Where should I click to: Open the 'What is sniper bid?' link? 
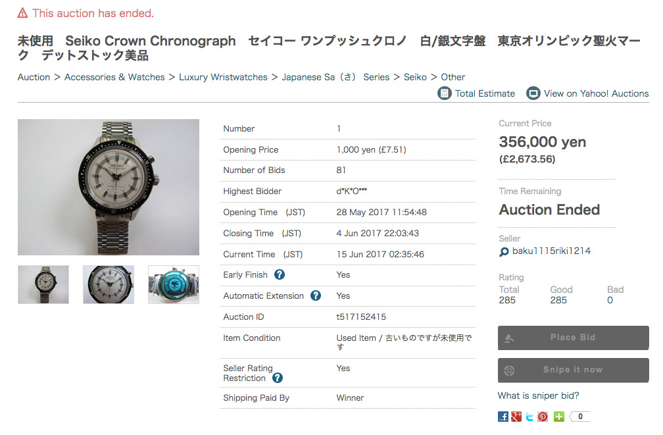pyautogui.click(x=538, y=396)
